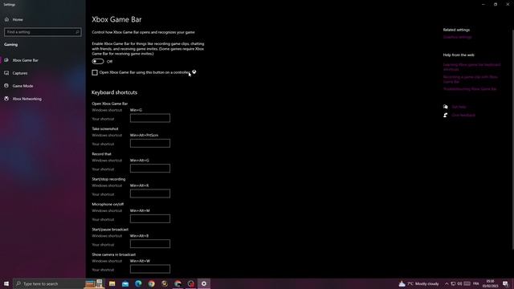
Task: Click the touch keyboard icon in system tray
Action: (x=467, y=283)
